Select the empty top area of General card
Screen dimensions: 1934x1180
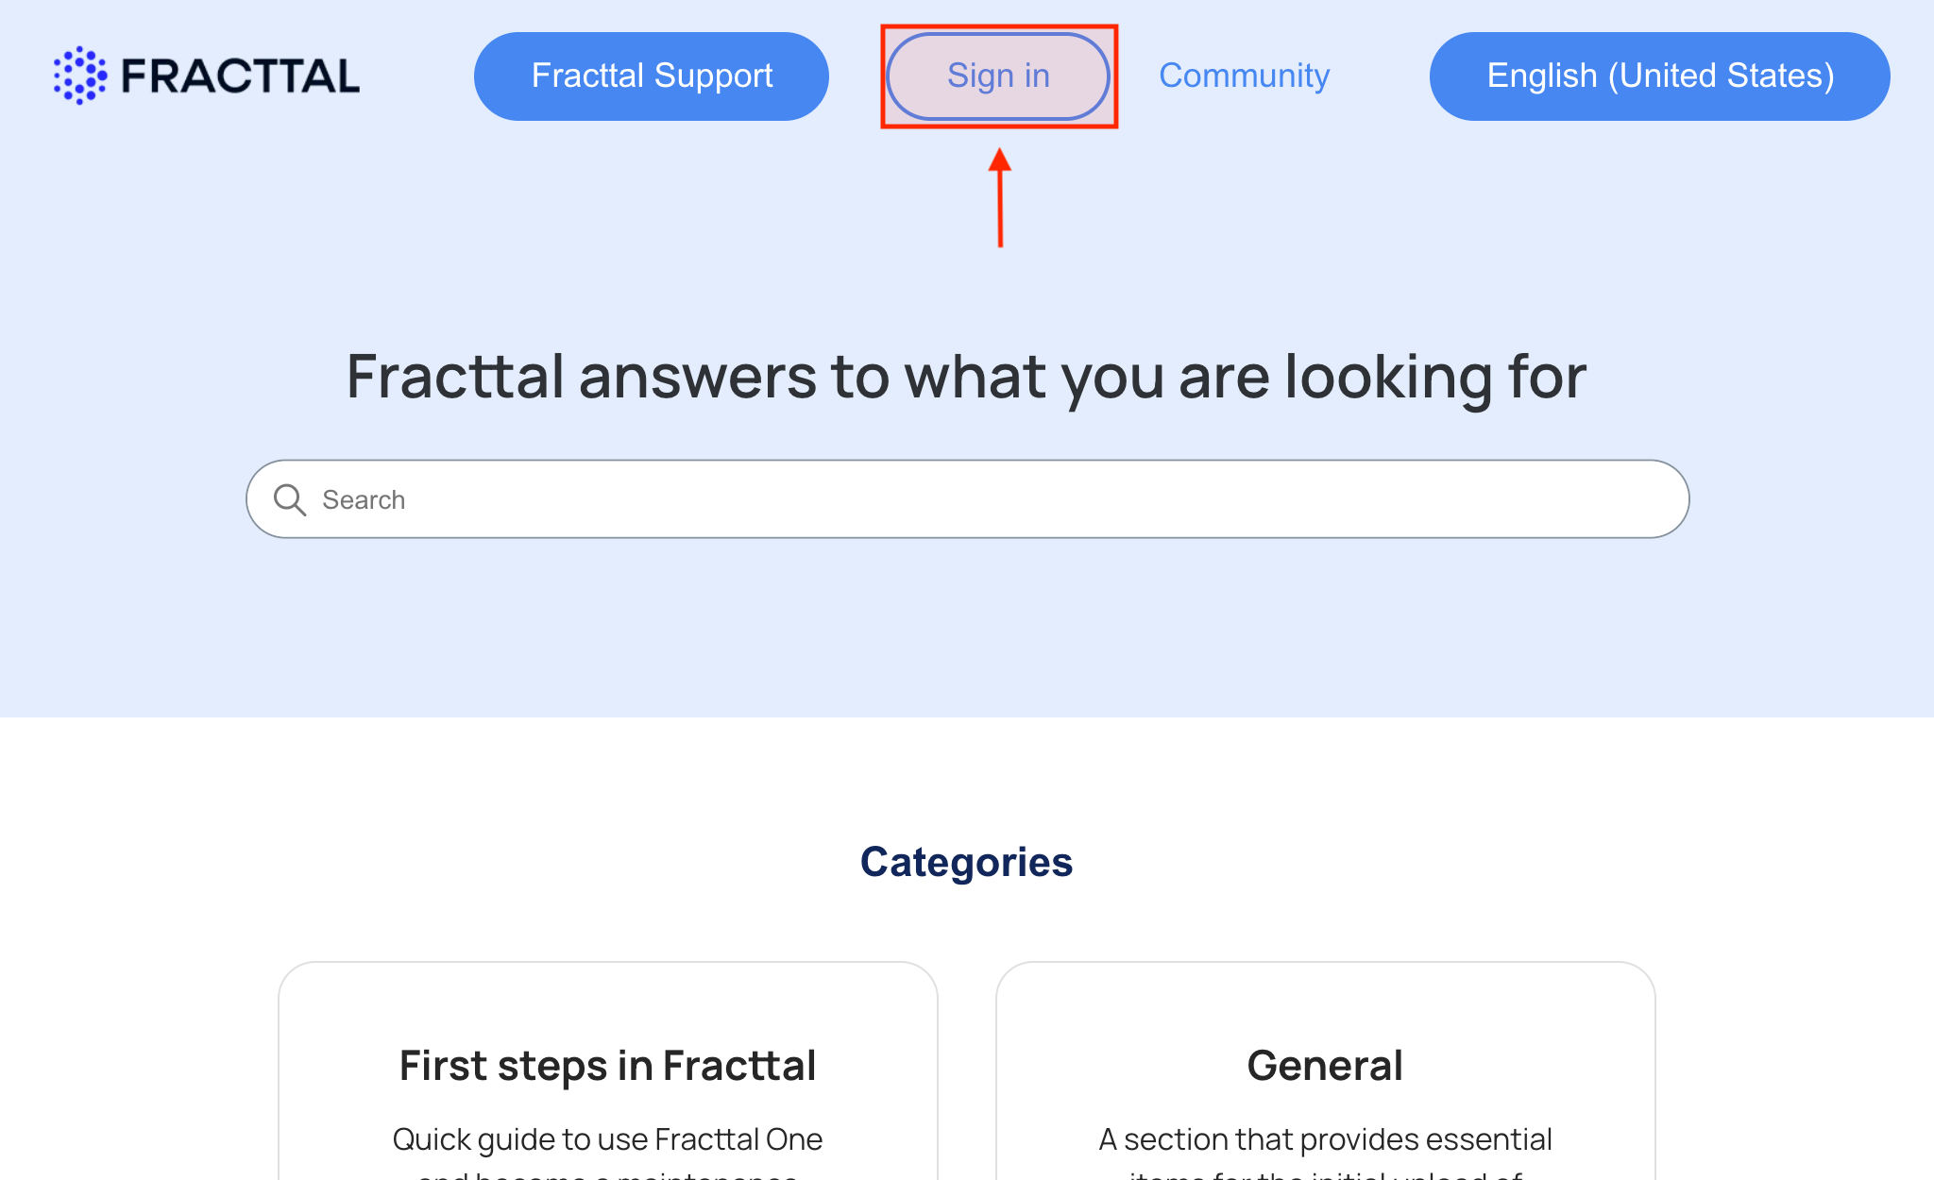coord(1326,1001)
